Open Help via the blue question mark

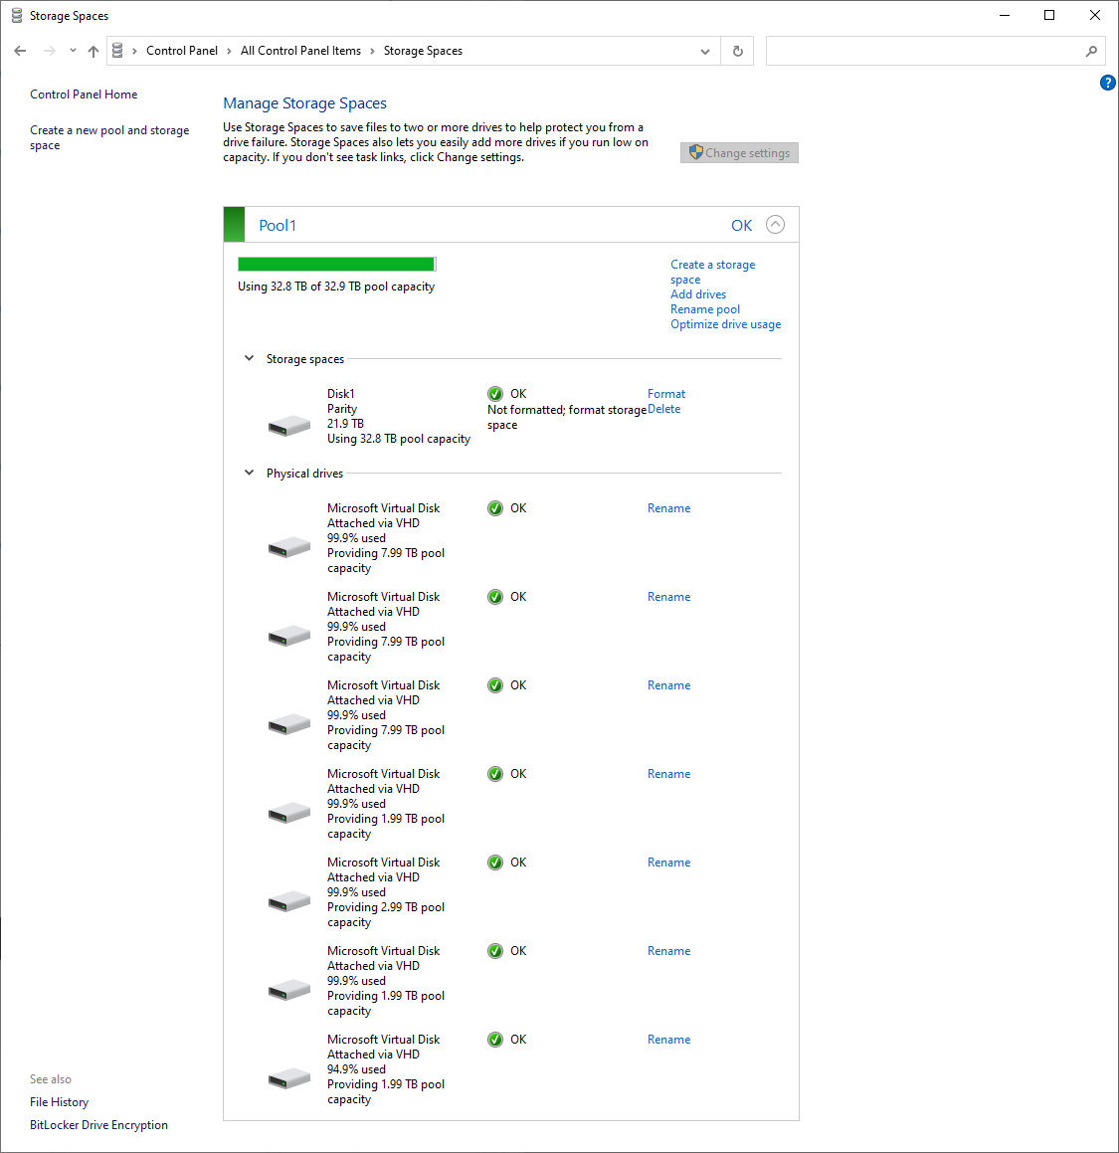tap(1107, 83)
